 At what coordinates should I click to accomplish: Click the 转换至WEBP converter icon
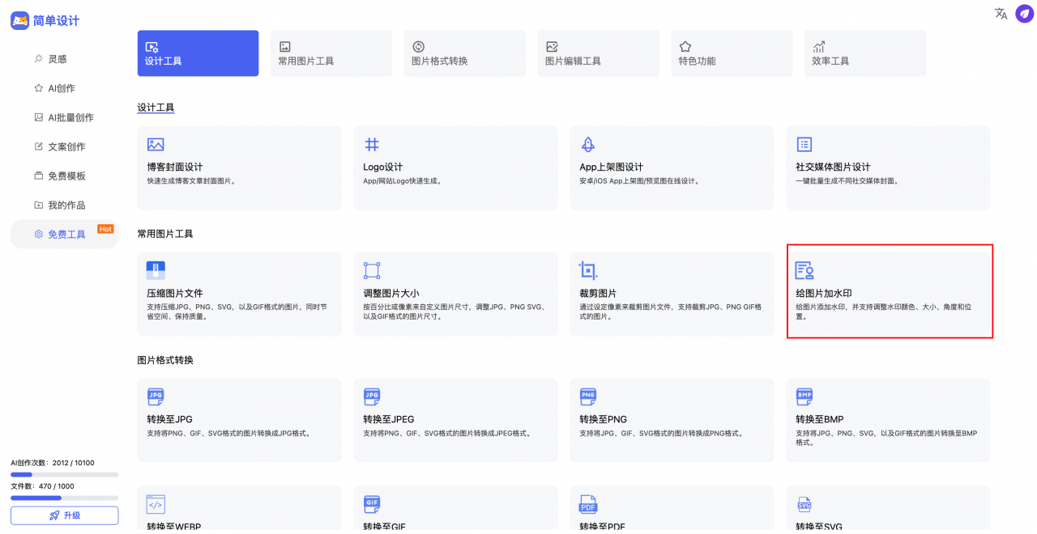[x=156, y=505]
